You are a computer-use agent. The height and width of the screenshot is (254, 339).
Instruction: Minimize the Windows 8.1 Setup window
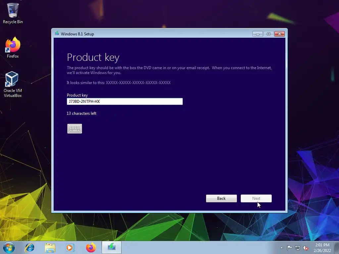point(258,34)
